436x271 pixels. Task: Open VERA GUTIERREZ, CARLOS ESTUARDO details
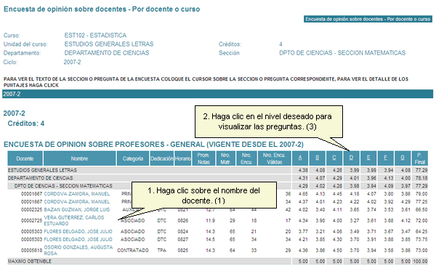pos(74,220)
